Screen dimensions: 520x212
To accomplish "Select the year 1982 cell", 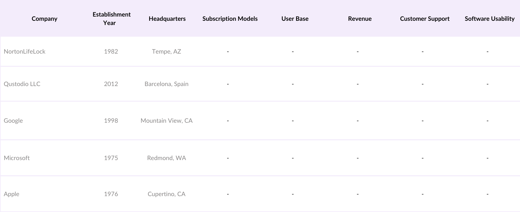I will coord(111,51).
